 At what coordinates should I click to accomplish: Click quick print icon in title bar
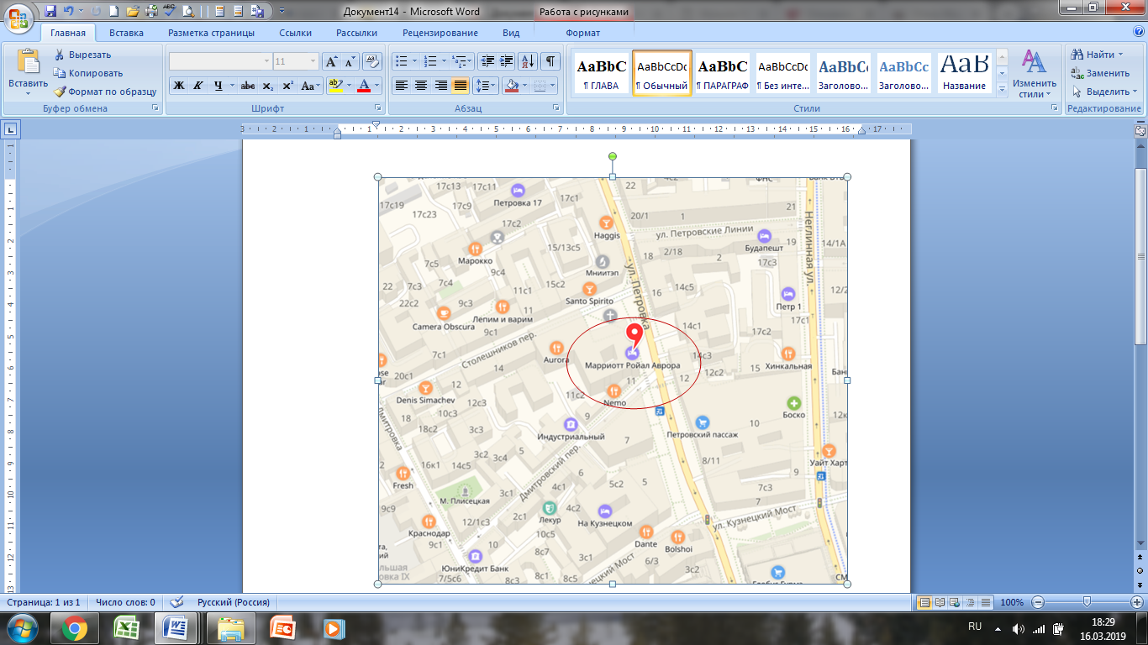151,12
